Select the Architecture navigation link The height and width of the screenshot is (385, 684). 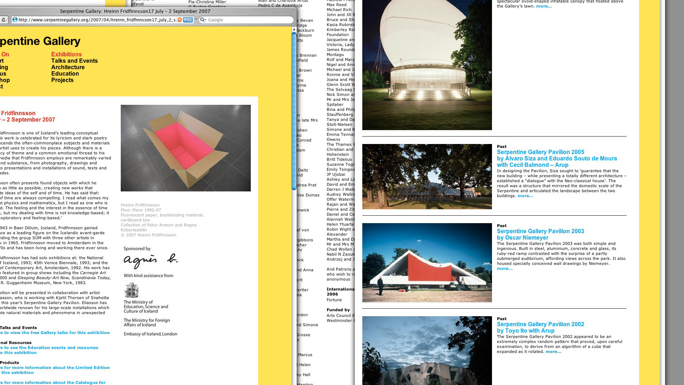point(68,67)
